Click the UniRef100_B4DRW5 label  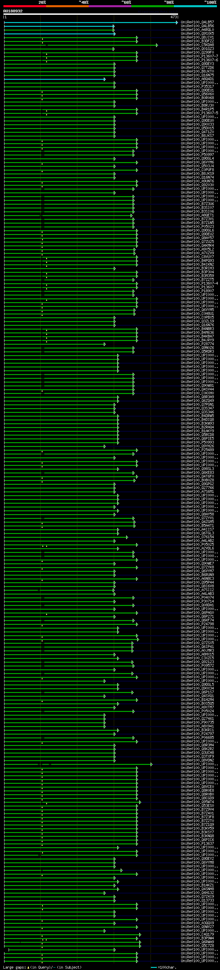click(x=197, y=416)
